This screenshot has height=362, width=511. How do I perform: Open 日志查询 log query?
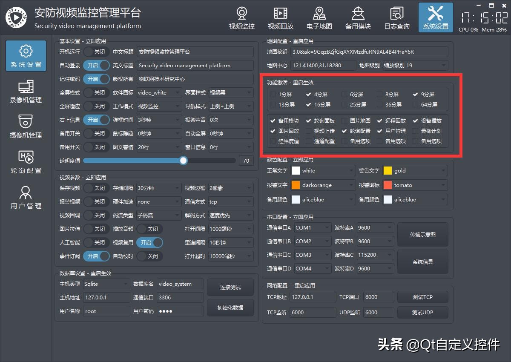pos(396,17)
